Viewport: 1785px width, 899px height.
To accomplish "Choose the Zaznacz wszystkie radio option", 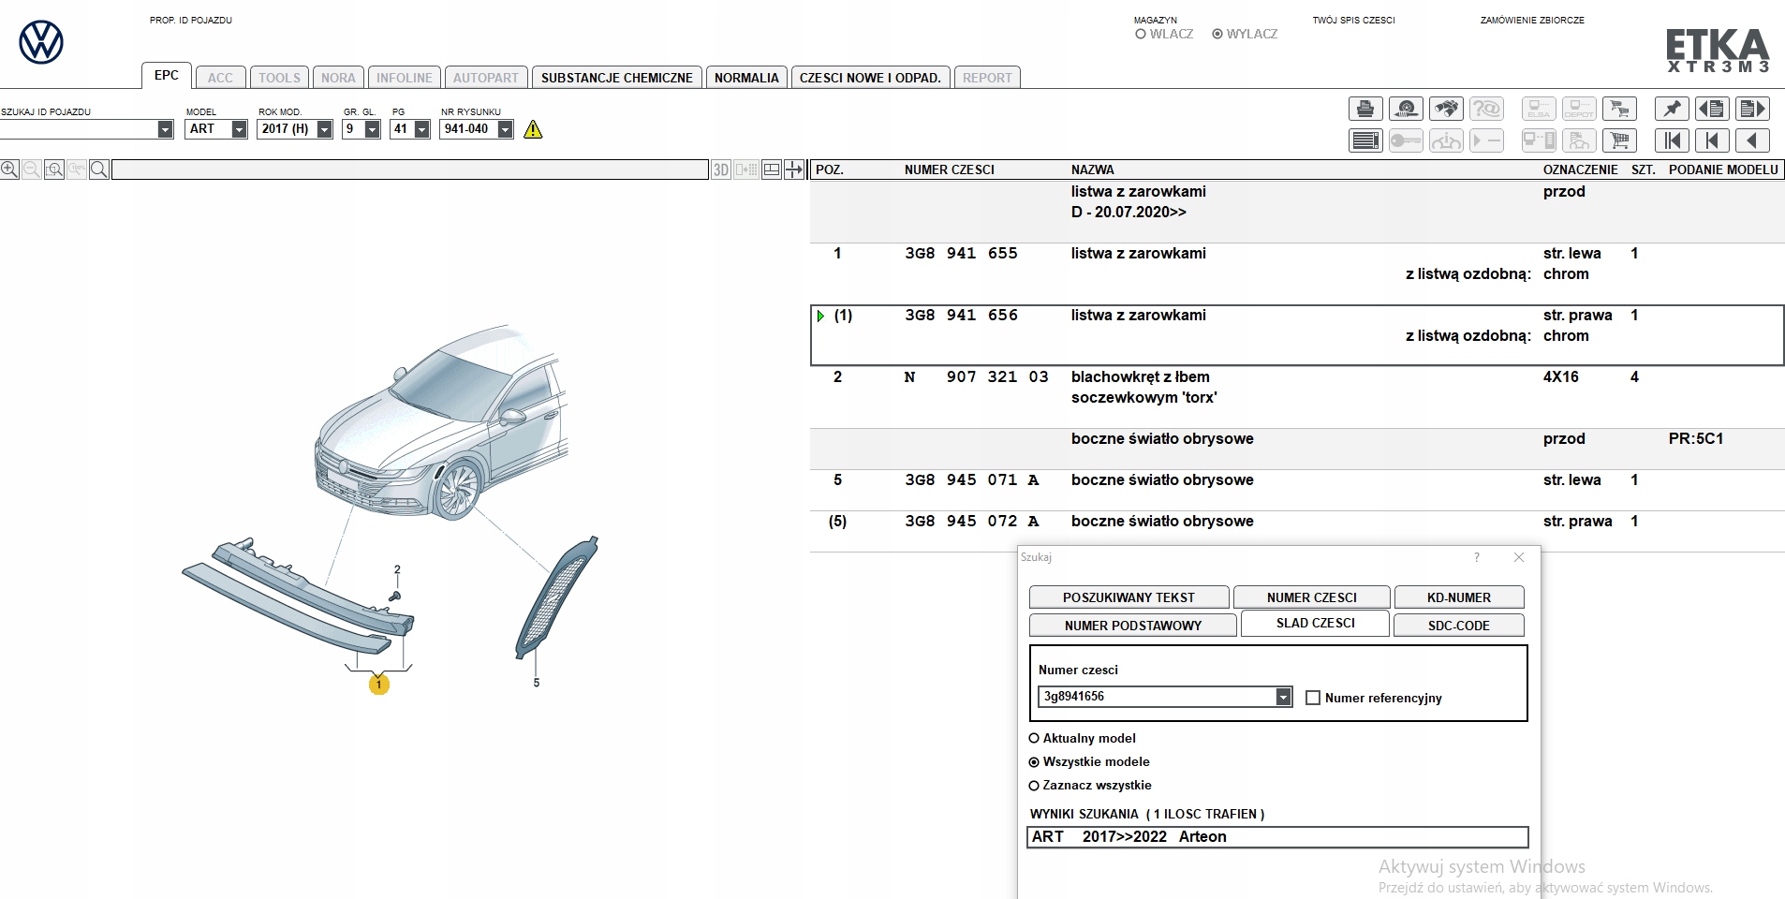I will coord(1035,786).
